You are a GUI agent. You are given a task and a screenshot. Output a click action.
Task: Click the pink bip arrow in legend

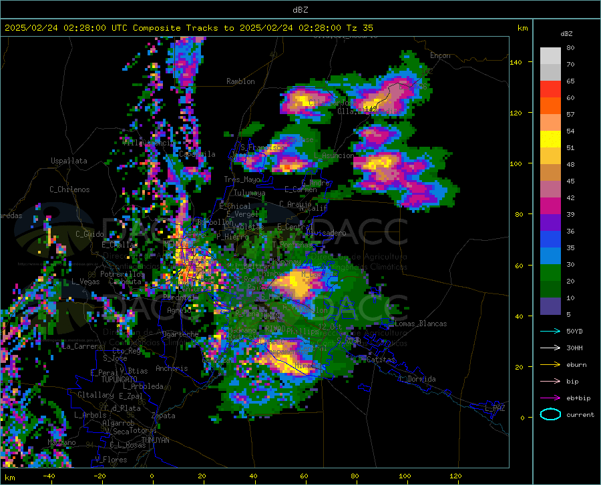tap(550, 382)
